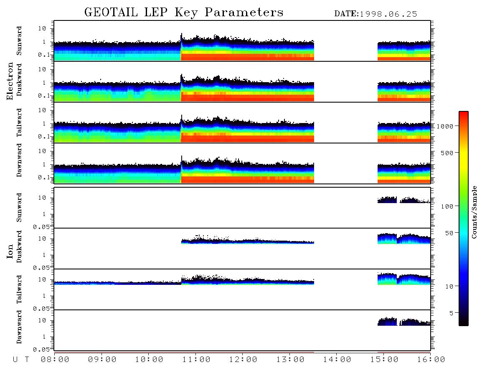Select Ion 'Tailward' panel label
The height and width of the screenshot is (367, 477).
[x=19, y=289]
